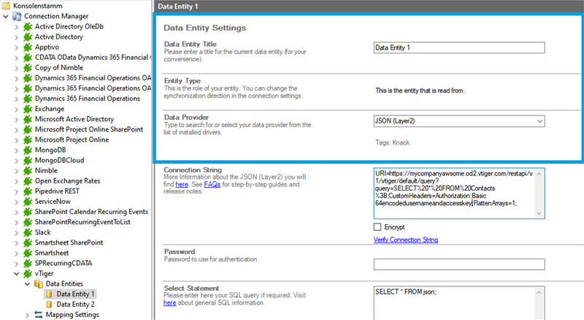Click the Mapping Settings icon
The width and height of the screenshot is (584, 320).
pos(39,314)
